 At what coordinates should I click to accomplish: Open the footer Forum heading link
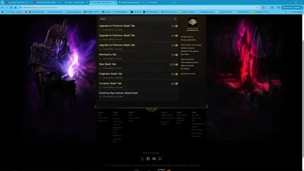(x=131, y=112)
